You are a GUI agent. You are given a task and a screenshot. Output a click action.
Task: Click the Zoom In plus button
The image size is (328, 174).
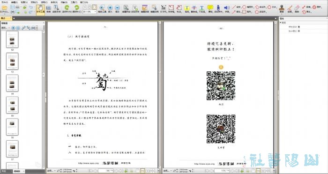click(x=110, y=9)
